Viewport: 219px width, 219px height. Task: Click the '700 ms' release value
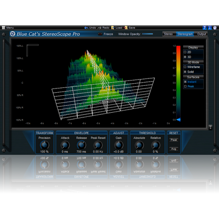tap(81, 152)
